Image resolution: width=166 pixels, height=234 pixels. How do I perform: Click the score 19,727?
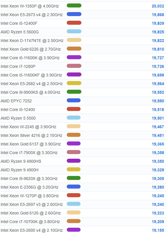[x=158, y=58]
